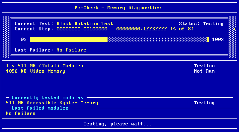Image resolution: width=239 pixels, height=132 pixels.
Task: Click 'No failure' under Last failed modules
Action: [21, 114]
